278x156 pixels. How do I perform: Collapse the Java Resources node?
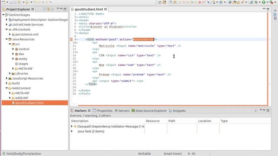click(7, 39)
